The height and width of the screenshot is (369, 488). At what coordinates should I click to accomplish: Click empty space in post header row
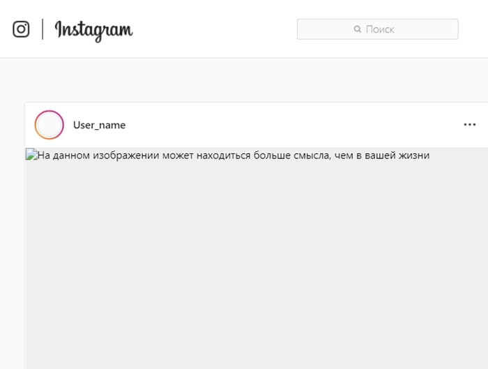coord(293,125)
